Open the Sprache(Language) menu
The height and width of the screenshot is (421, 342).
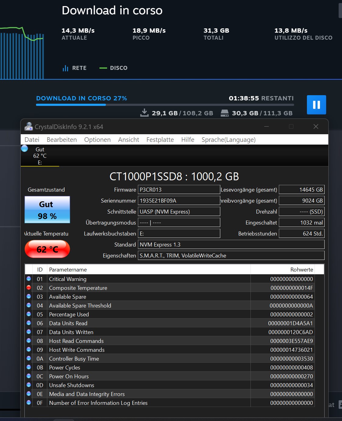(x=229, y=140)
